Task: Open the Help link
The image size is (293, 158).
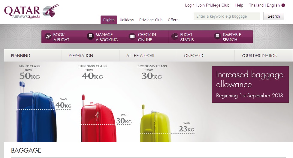Action: (x=239, y=5)
